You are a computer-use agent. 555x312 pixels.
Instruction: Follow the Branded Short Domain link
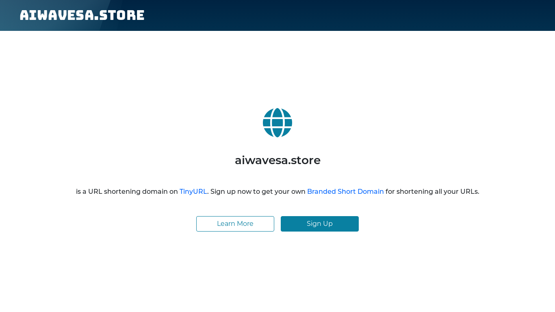(x=345, y=191)
